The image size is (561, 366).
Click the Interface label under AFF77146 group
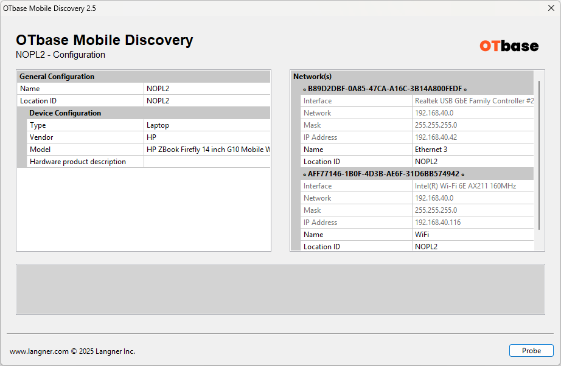[318, 186]
